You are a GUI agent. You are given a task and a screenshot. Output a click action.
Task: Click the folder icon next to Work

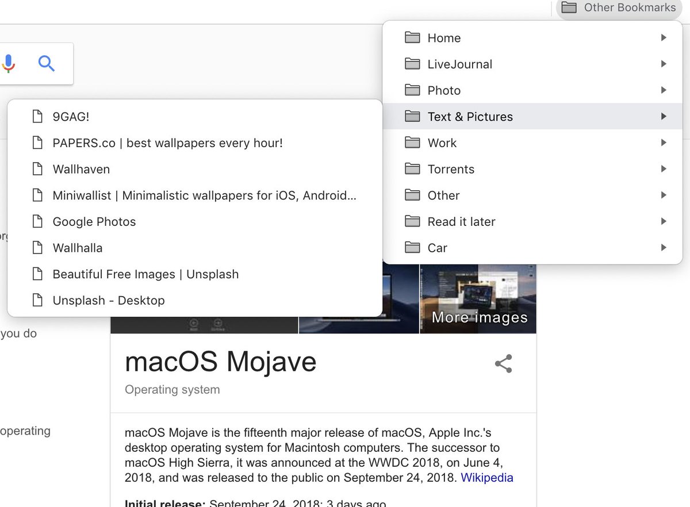click(x=412, y=143)
